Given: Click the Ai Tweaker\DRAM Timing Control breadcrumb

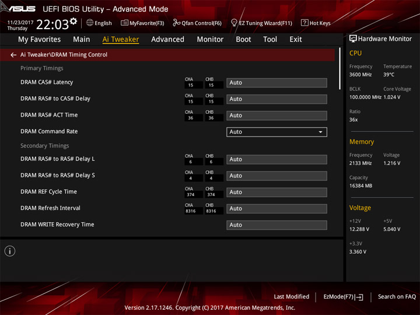Looking at the screenshot, I should [64, 55].
